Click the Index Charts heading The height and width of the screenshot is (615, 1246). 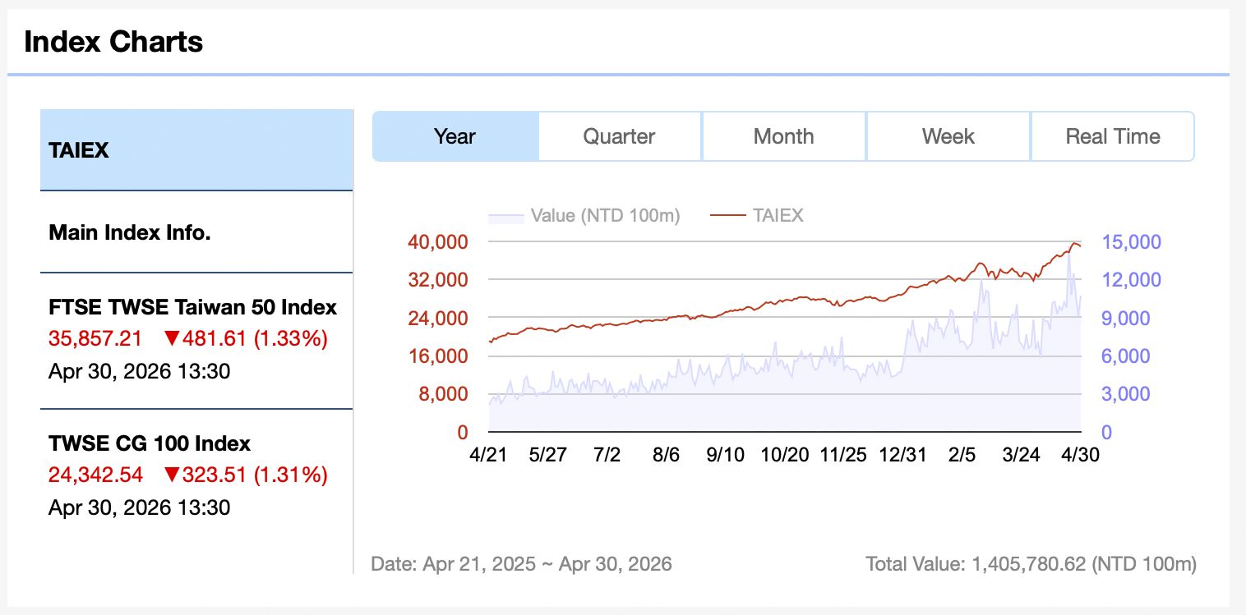pyautogui.click(x=113, y=41)
